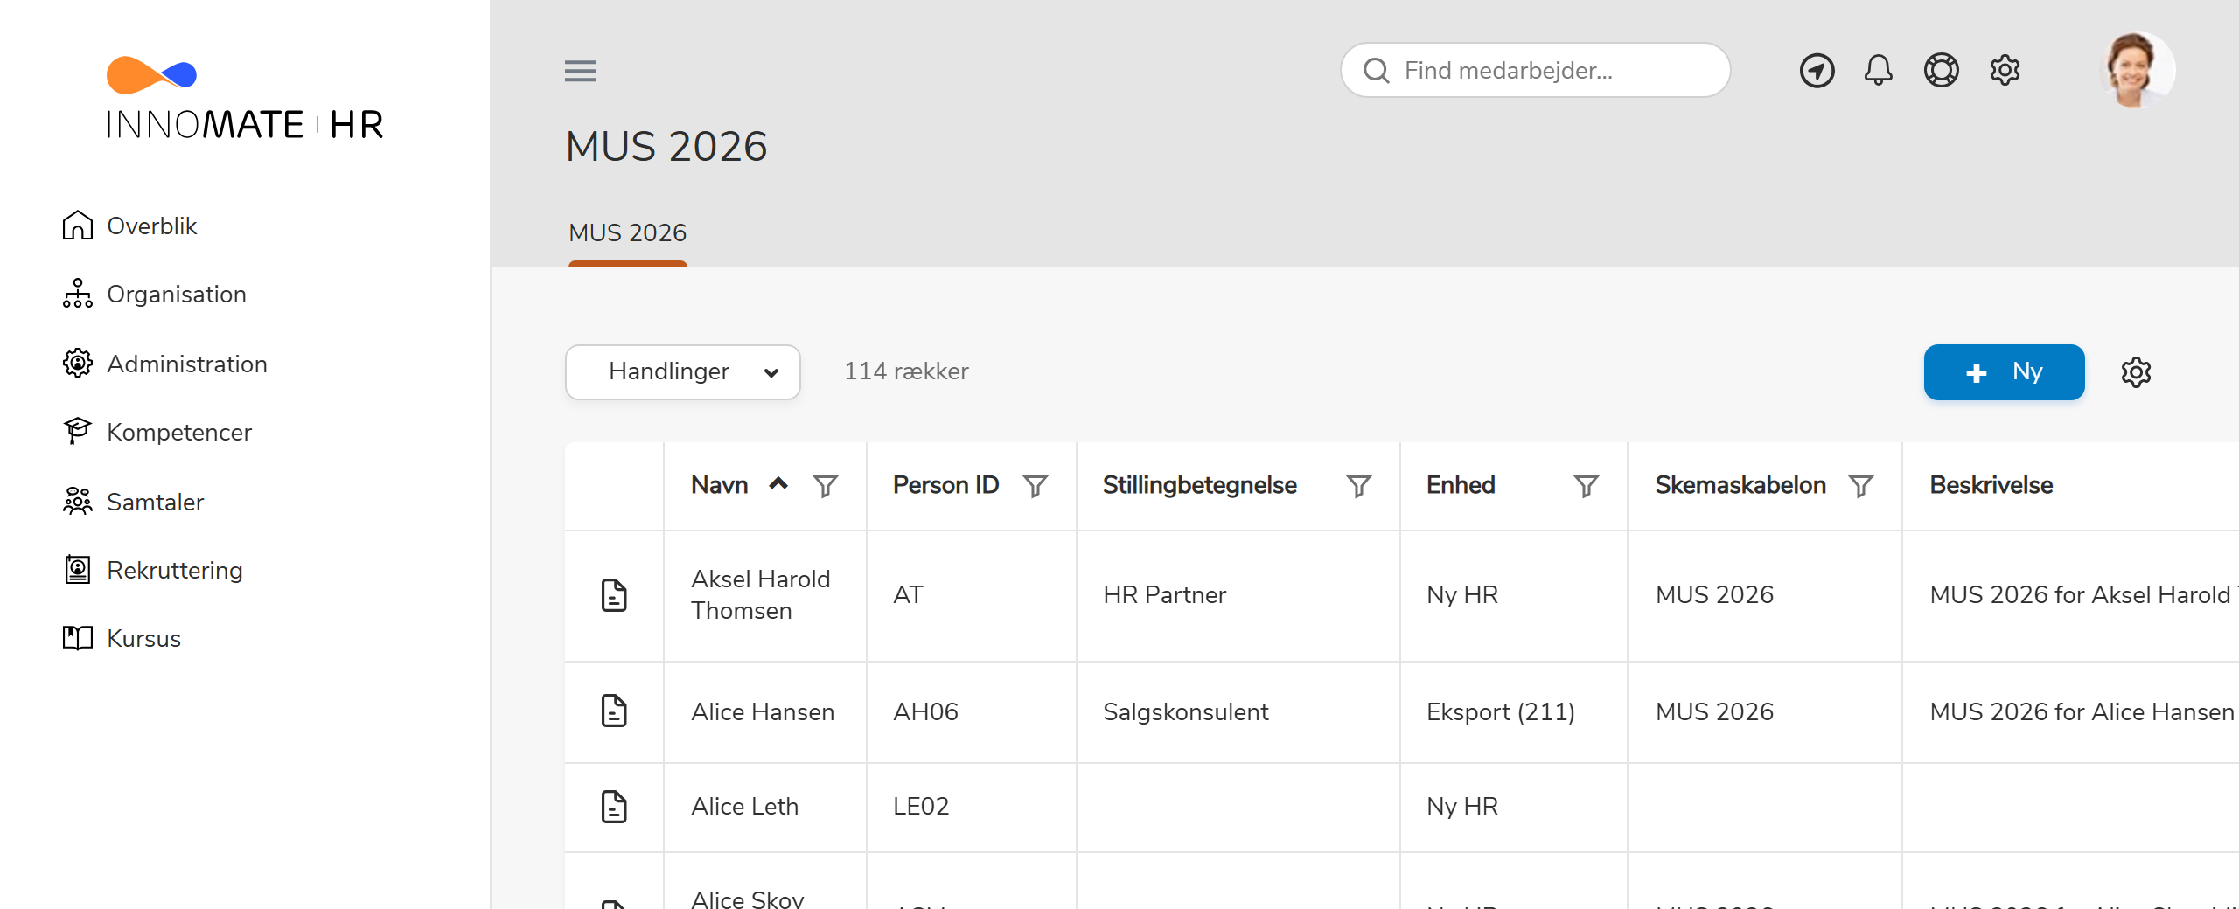Screen dimensions: 2239x909
Task: Open Kompetencer menu item
Action: [x=179, y=432]
